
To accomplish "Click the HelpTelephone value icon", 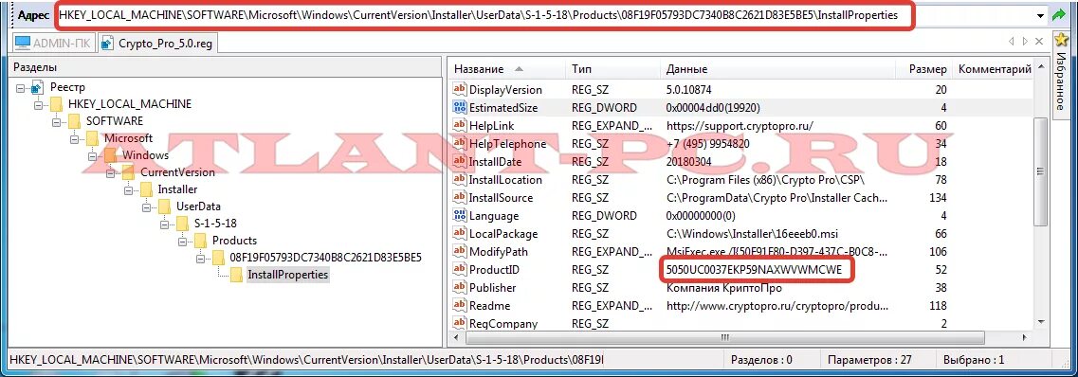I will click(x=459, y=144).
